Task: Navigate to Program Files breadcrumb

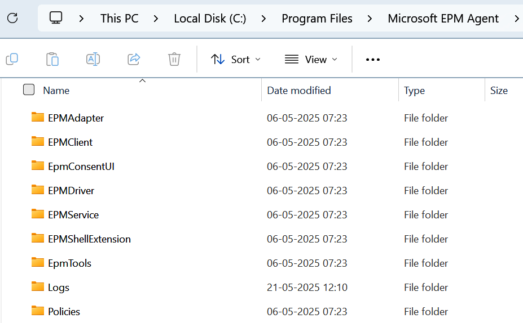Action: coord(317,19)
